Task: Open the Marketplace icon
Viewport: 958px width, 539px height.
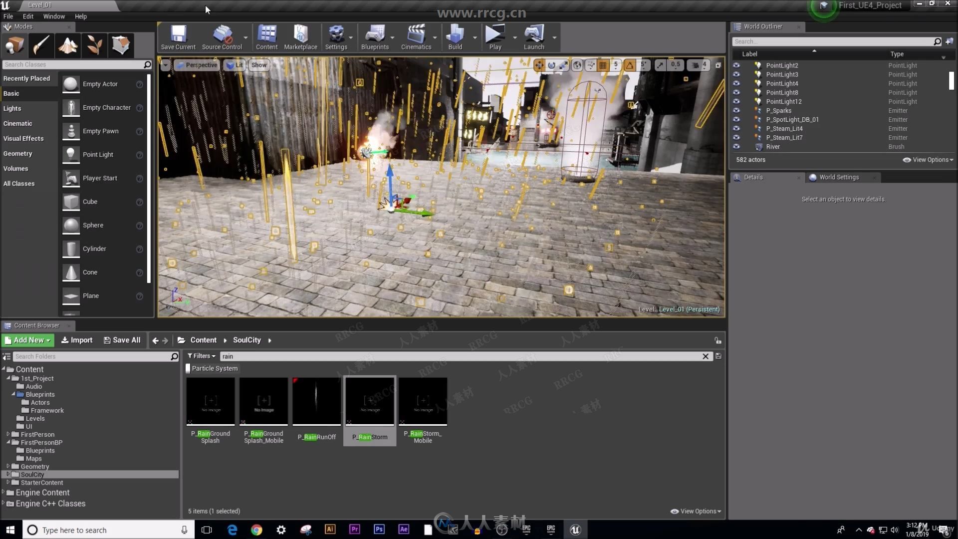Action: 300,37
